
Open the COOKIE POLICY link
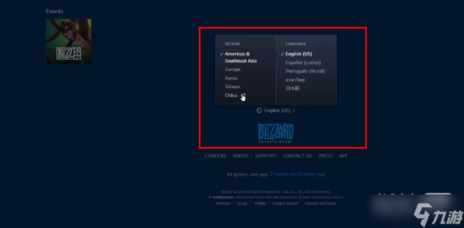285,203
